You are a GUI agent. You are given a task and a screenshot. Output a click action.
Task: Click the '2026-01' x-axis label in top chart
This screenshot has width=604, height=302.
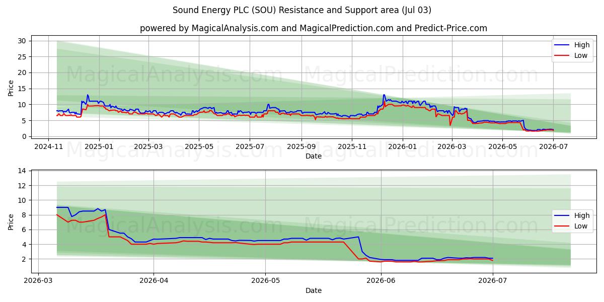click(x=403, y=146)
